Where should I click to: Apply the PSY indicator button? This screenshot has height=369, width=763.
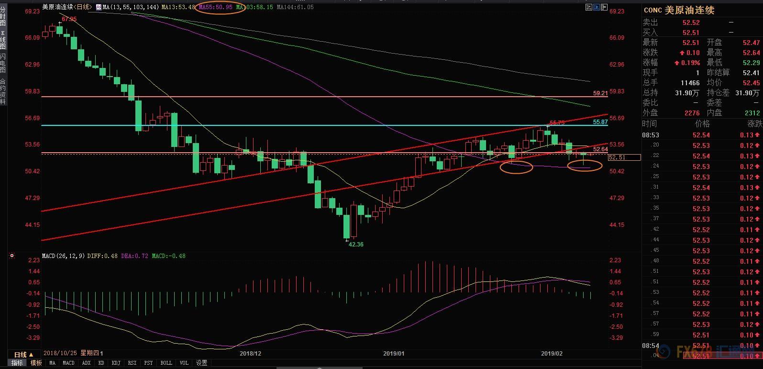(x=148, y=363)
